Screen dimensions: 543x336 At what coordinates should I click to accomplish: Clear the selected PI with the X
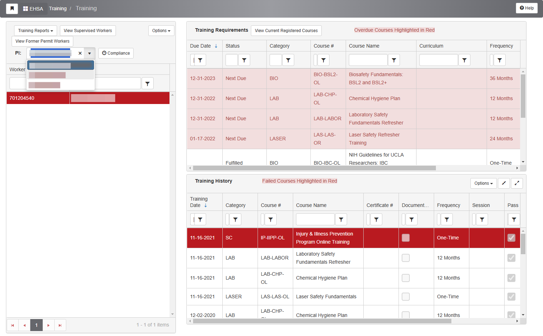pos(80,53)
